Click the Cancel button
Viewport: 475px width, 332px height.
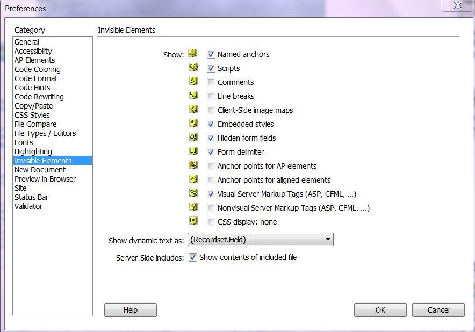[x=438, y=310]
